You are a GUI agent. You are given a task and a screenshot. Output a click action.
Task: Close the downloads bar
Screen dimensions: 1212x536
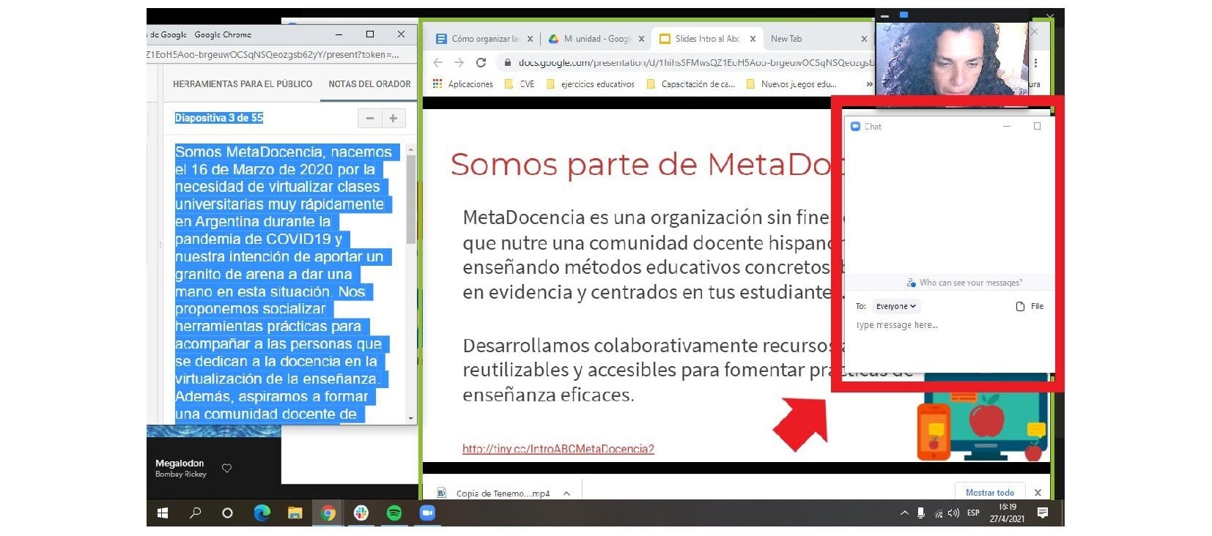coord(1038,493)
